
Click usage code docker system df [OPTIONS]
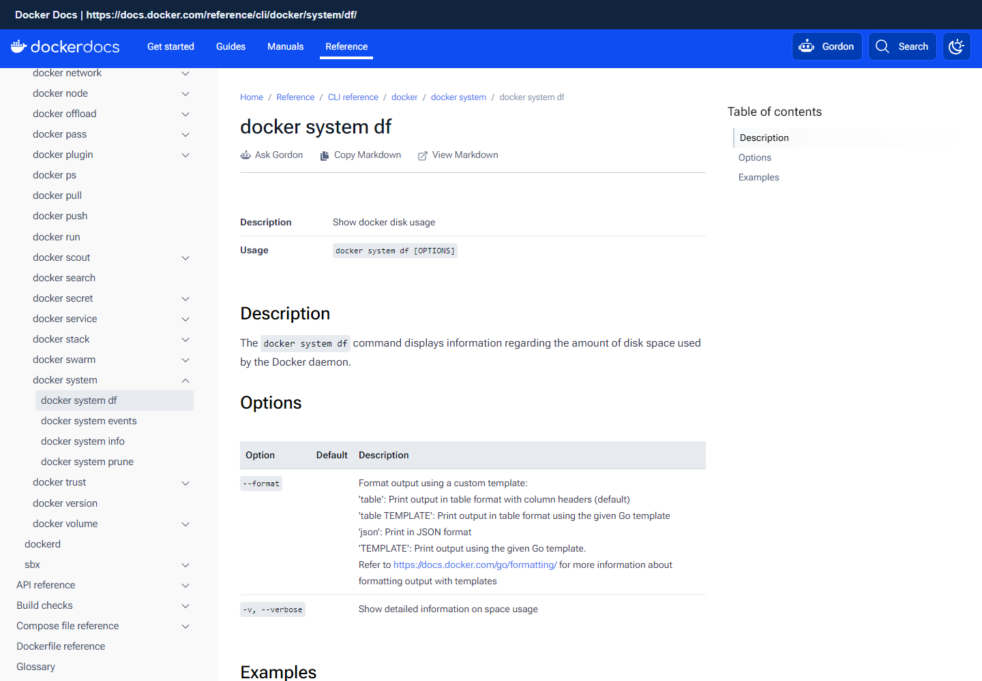395,251
